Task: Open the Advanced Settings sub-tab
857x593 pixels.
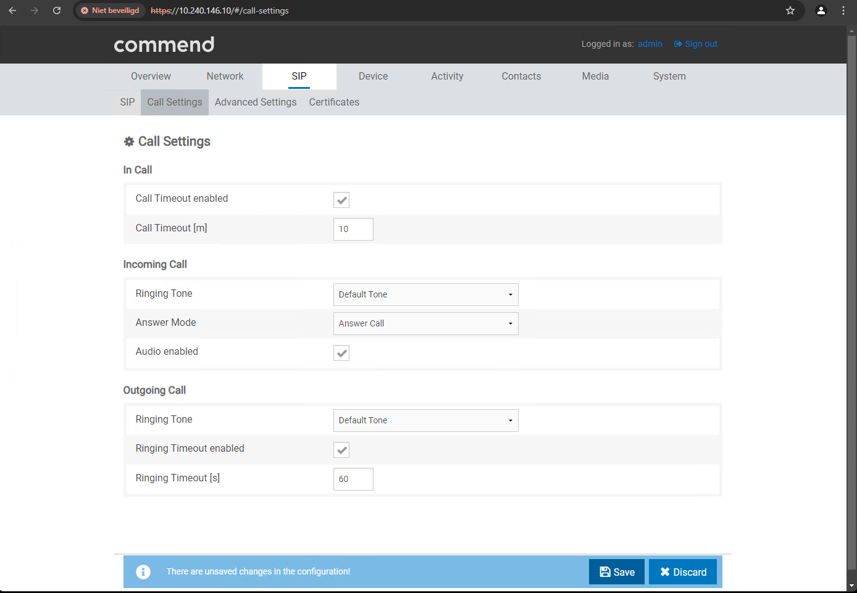Action: (256, 102)
